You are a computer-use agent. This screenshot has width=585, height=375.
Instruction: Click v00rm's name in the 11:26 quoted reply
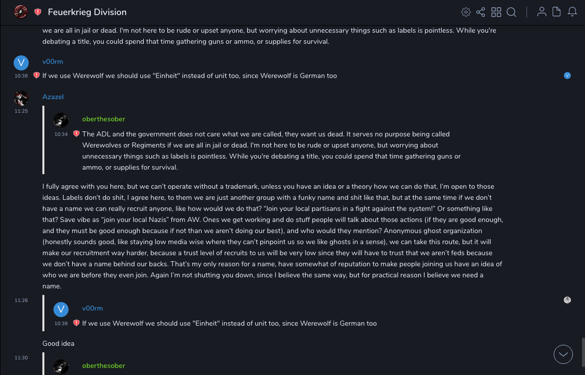tap(92, 308)
